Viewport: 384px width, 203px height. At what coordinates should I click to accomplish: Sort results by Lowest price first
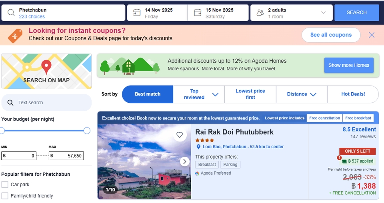coord(250,94)
